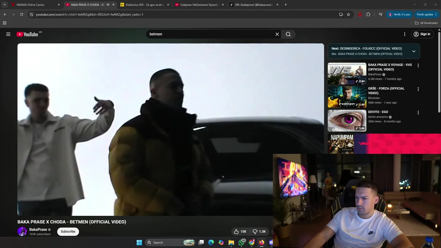
Task: Collapse the Mix playlist panel chevron
Action: click(x=414, y=51)
